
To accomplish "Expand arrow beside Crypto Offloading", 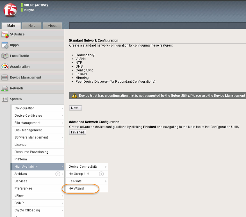I will point(62,211).
